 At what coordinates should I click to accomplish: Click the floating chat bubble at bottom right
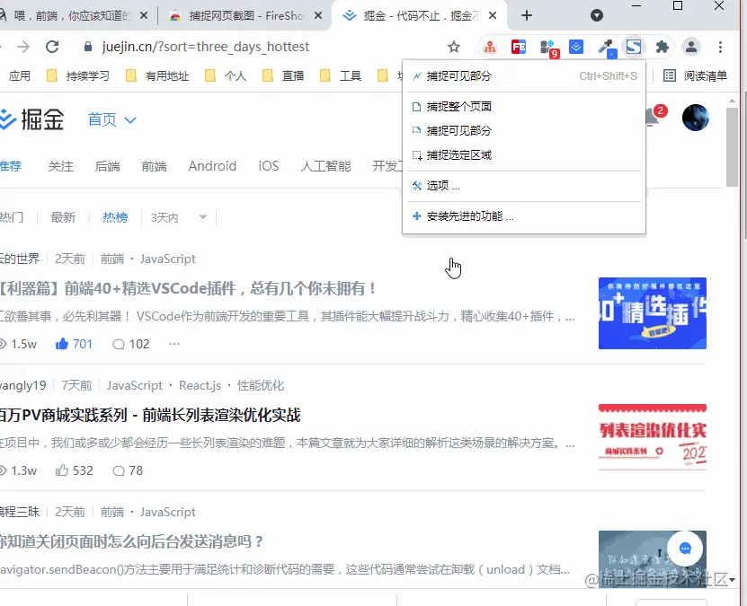685,549
